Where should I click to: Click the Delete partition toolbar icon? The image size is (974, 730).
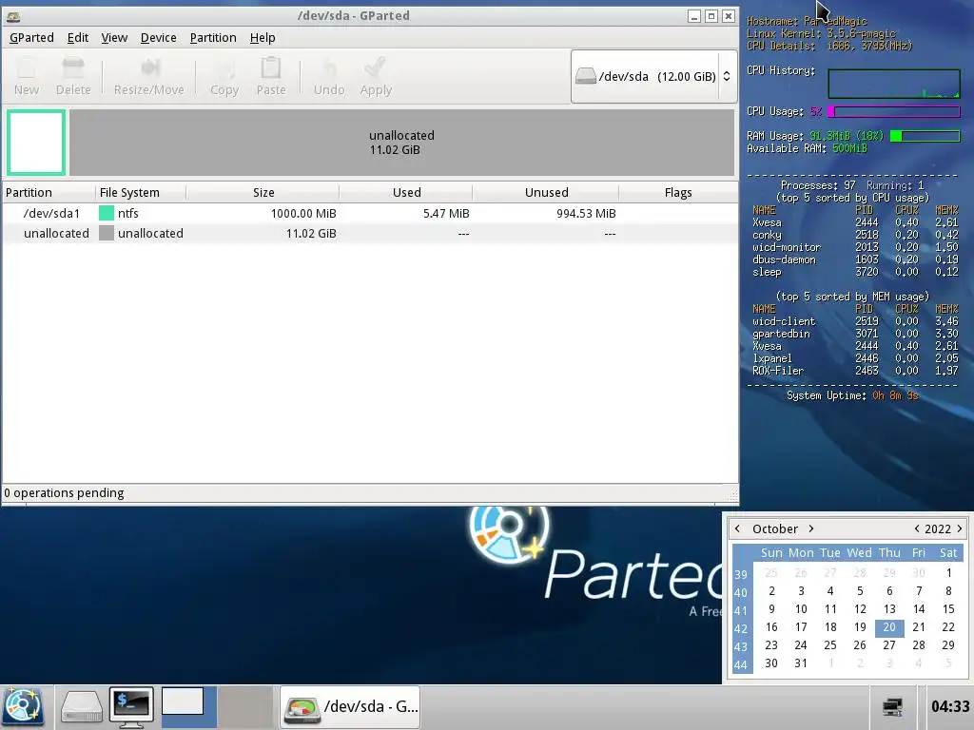73,76
